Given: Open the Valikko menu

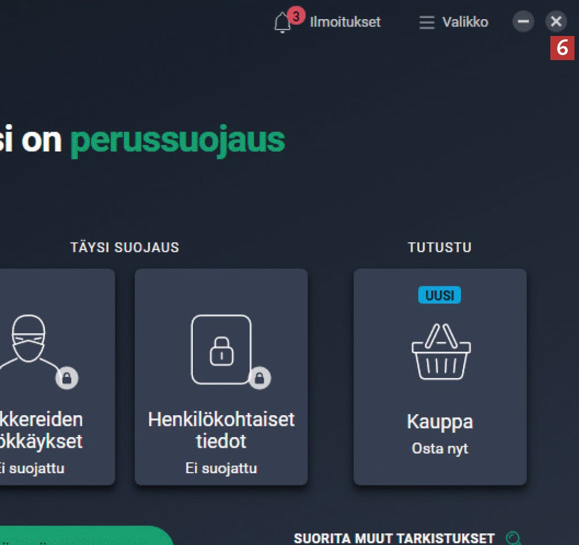Looking at the screenshot, I should click(x=465, y=22).
